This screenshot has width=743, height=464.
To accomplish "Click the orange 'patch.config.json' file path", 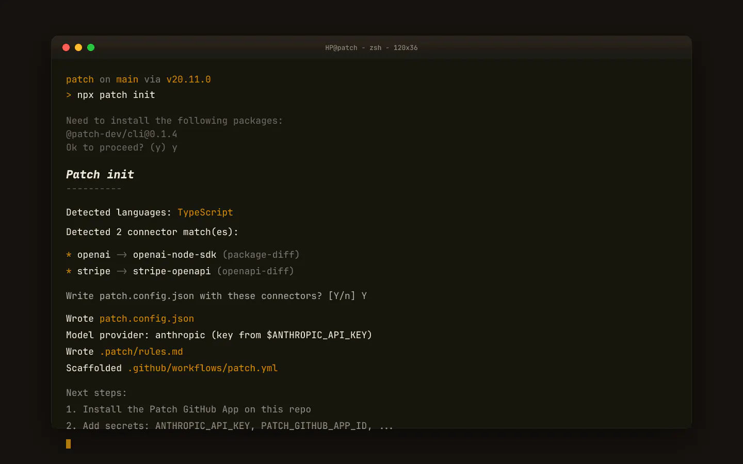I will tap(147, 319).
